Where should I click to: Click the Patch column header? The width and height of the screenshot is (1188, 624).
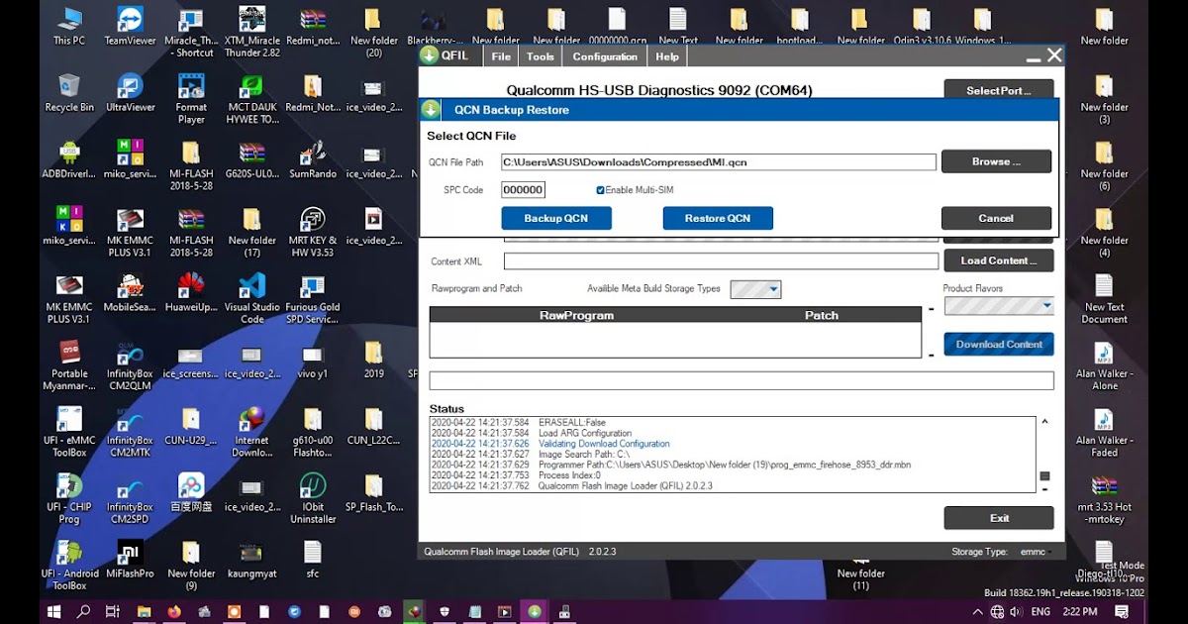822,315
